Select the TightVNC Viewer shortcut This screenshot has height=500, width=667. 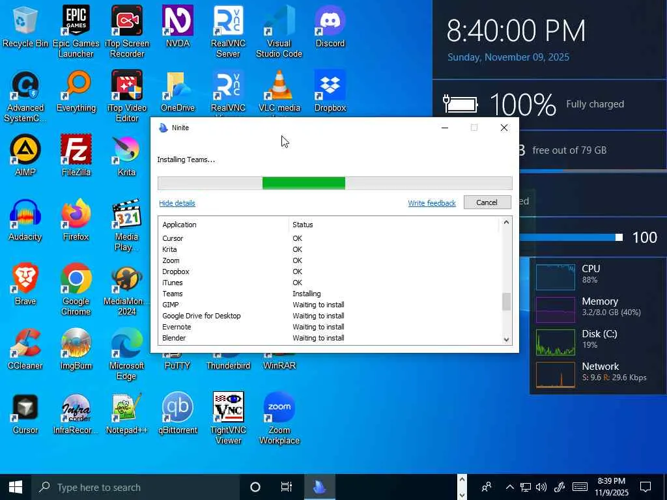[229, 419]
